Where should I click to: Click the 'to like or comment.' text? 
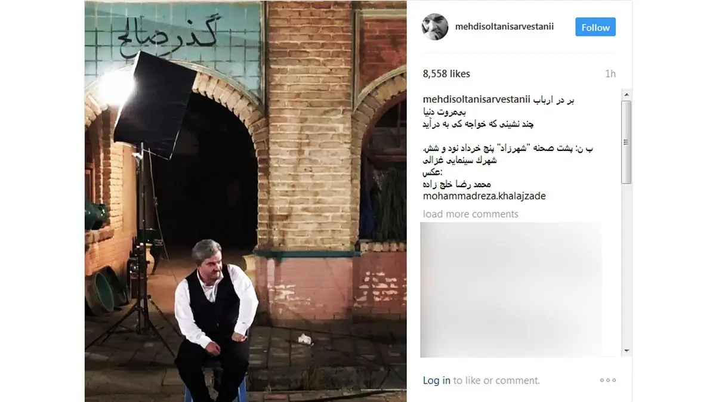pos(496,381)
